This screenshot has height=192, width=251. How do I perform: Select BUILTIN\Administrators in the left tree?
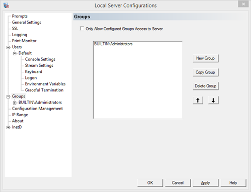(x=40, y=103)
